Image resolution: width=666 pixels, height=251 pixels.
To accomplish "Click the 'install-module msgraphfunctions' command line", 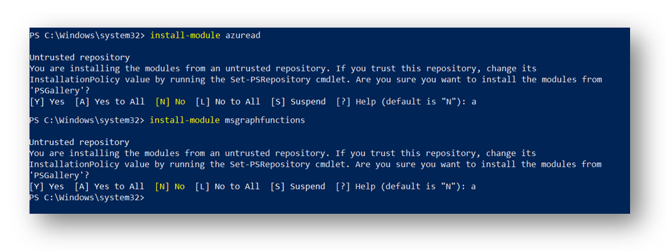I will pos(227,121).
